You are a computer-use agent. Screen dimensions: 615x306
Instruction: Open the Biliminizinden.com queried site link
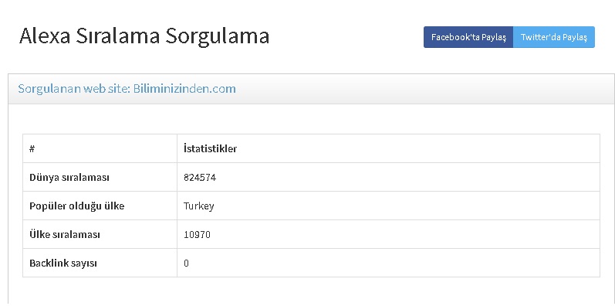184,89
